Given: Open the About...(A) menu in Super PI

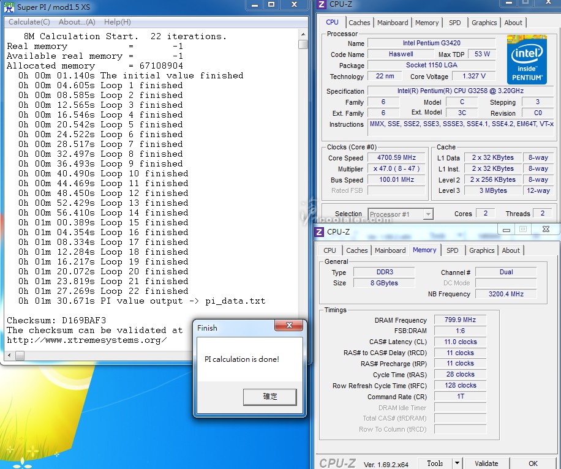Looking at the screenshot, I should (77, 22).
